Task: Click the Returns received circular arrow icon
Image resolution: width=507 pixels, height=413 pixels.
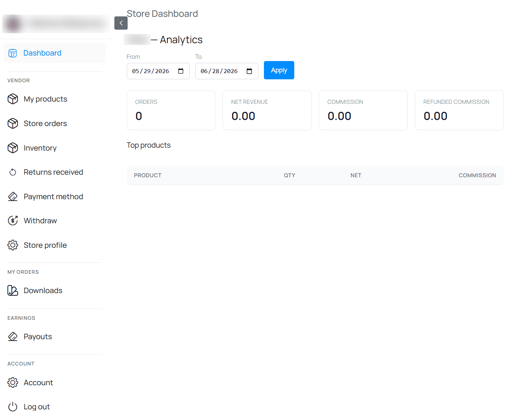Action: pyautogui.click(x=13, y=172)
